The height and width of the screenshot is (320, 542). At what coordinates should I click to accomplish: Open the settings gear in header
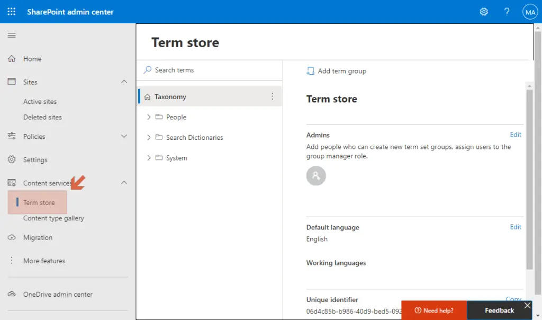click(484, 12)
